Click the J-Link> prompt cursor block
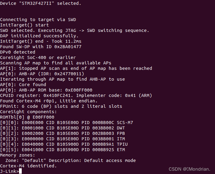 [20, 171]
